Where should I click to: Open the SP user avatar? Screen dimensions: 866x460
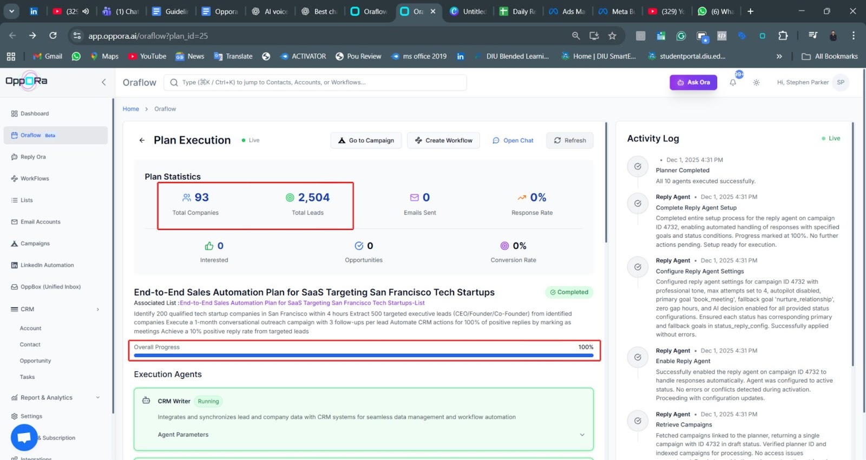840,82
